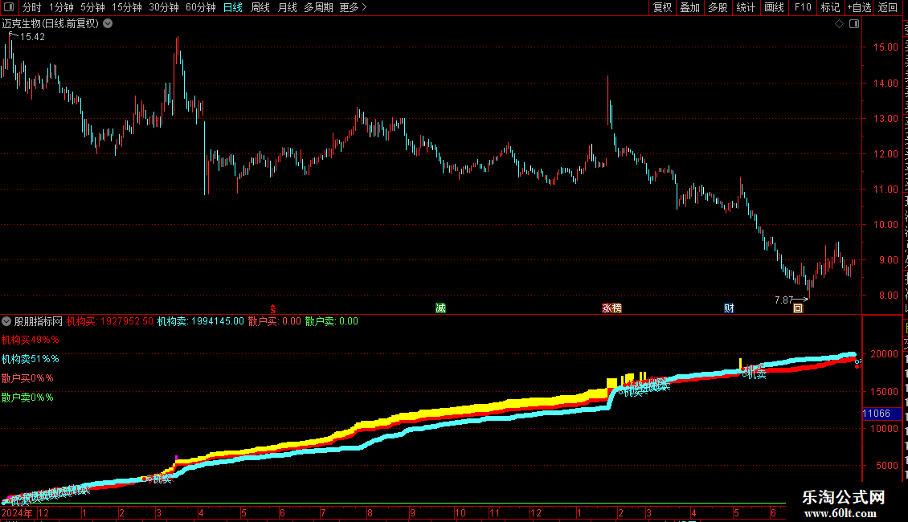The height and width of the screenshot is (522, 908).
Task: Click the 机构卖51% label
Action: 30,359
